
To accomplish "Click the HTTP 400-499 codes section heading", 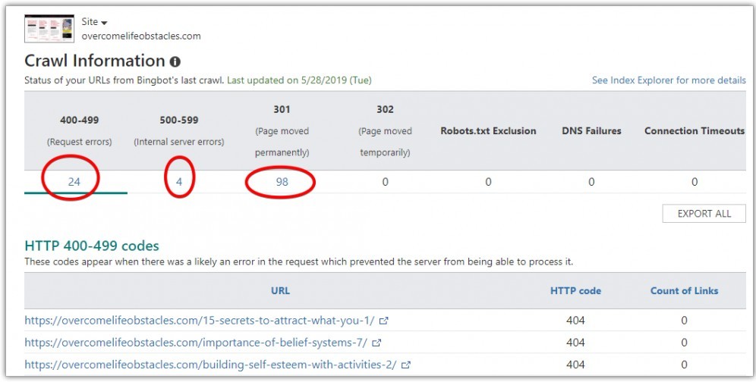I will [x=92, y=246].
